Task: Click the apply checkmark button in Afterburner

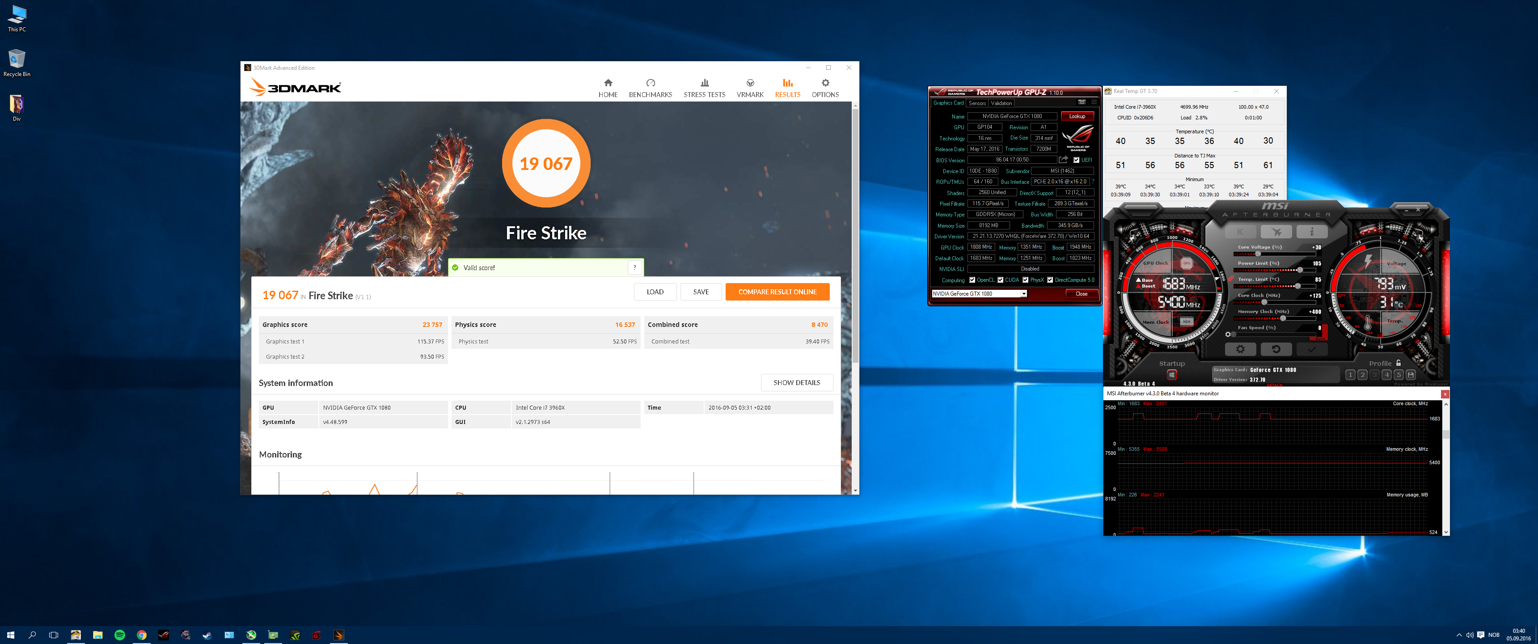Action: point(1312,349)
